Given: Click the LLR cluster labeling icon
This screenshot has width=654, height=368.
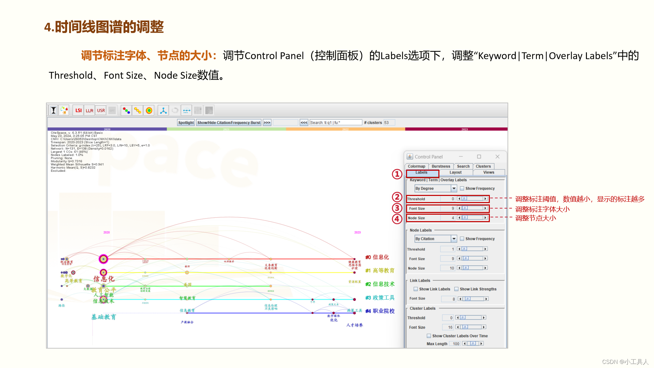Looking at the screenshot, I should pyautogui.click(x=90, y=110).
